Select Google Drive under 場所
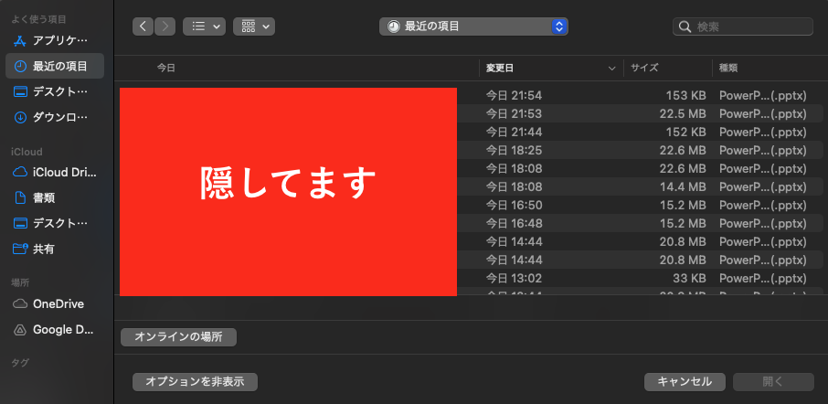The width and height of the screenshot is (828, 404). click(x=55, y=330)
